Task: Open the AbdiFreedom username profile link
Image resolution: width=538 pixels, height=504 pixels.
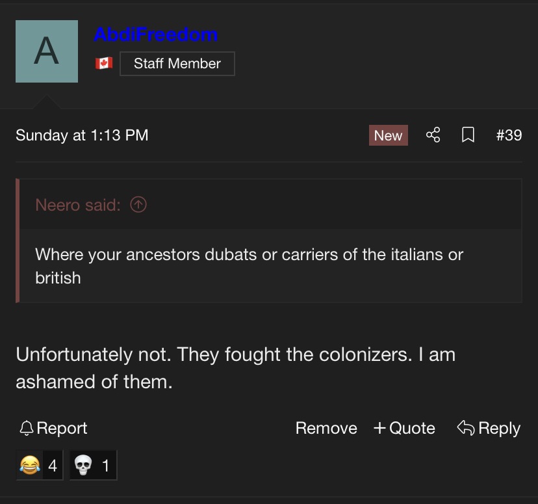Action: point(156,34)
